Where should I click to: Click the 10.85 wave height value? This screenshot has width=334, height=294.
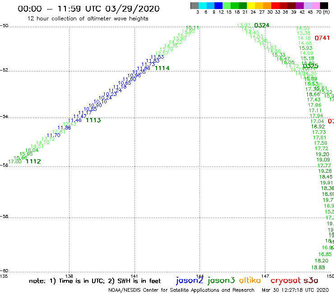click(x=90, y=109)
